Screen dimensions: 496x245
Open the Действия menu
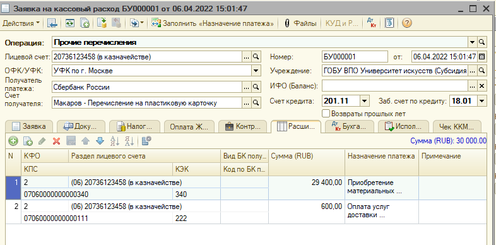pos(21,23)
